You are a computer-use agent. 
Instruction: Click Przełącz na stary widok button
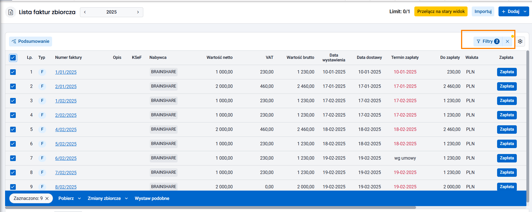(x=441, y=12)
